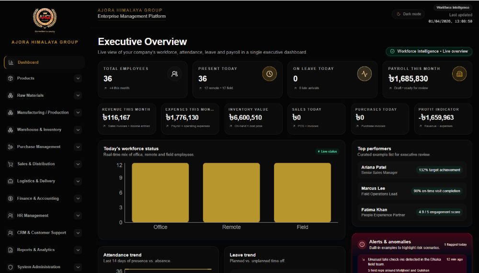Viewport: 479px width, 273px height.
Task: Click the alert icon in Alerts & anomalies
Action: [362, 244]
